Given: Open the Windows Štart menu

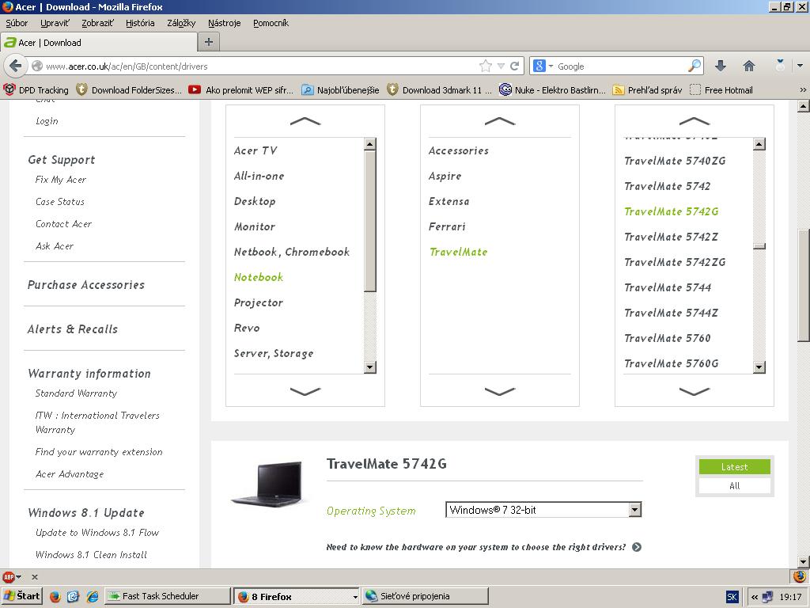Looking at the screenshot, I should pos(21,596).
